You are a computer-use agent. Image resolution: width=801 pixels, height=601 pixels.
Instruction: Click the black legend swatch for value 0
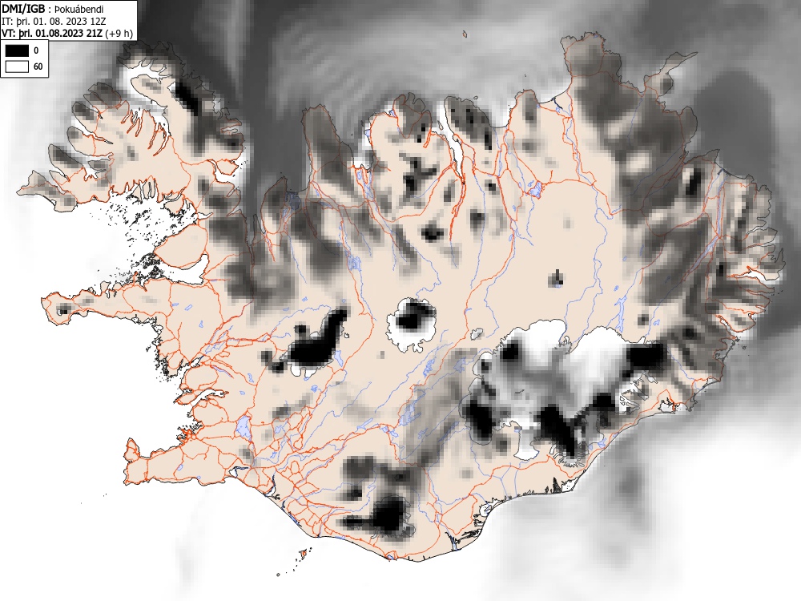pos(17,50)
